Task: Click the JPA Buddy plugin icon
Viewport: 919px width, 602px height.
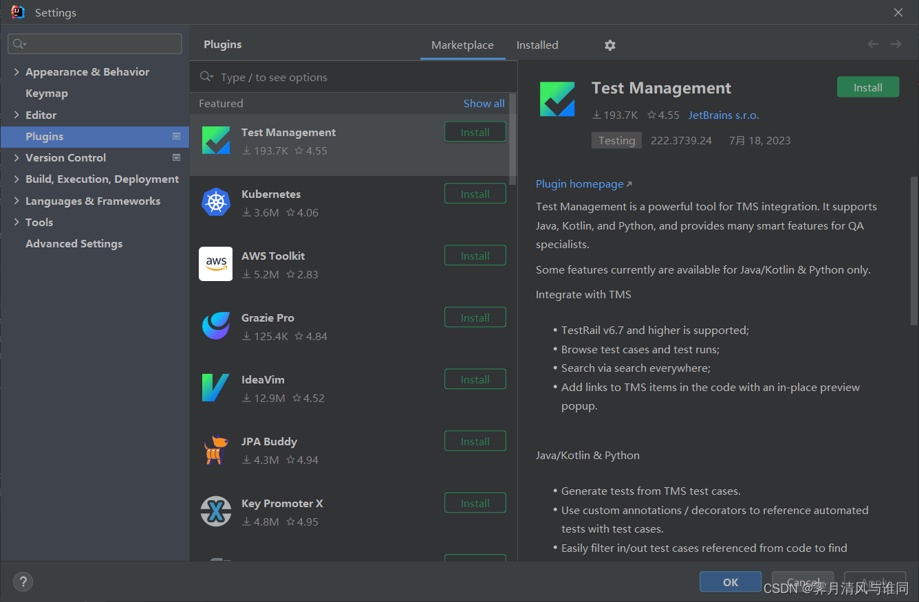Action: pos(216,449)
